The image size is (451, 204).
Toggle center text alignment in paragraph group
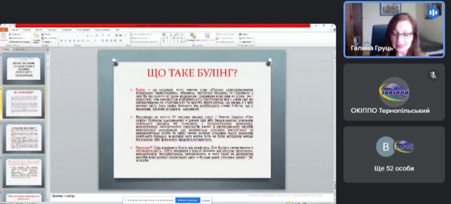click(x=107, y=40)
